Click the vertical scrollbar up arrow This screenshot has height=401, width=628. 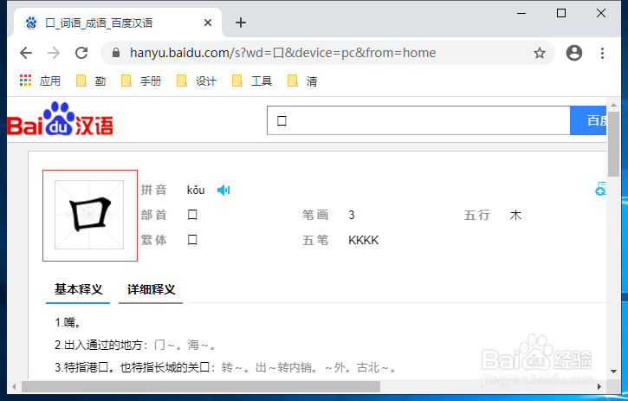point(613,105)
